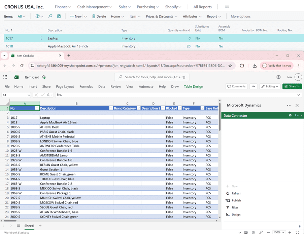The height and width of the screenshot is (234, 304).
Task: Click the zoom in plus button
Action: (290, 232)
